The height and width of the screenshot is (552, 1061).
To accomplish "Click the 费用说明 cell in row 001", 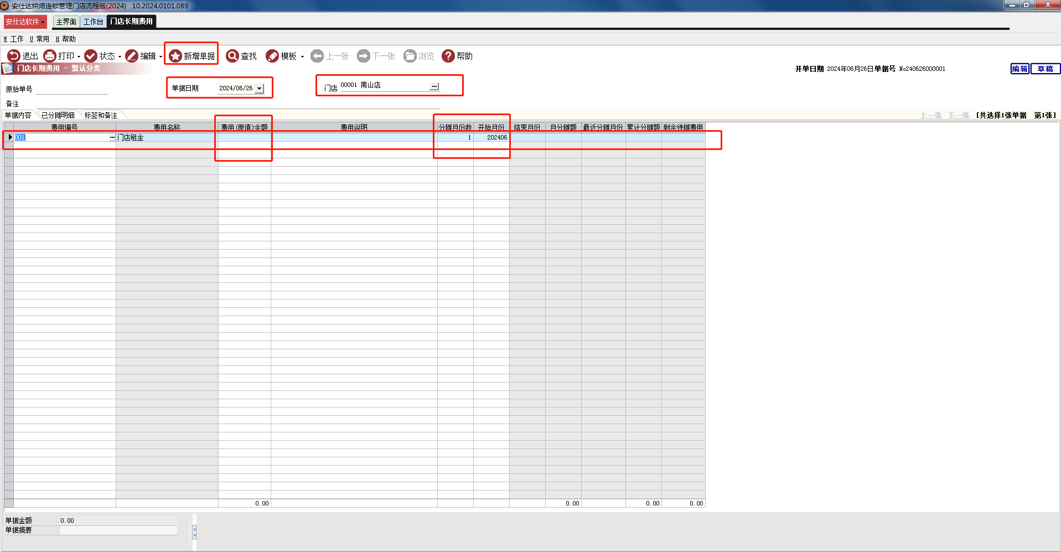I will coord(354,137).
